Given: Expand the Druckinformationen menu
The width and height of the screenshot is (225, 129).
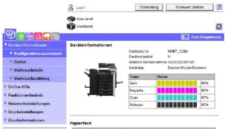Looking at the screenshot, I should pyautogui.click(x=35, y=120).
